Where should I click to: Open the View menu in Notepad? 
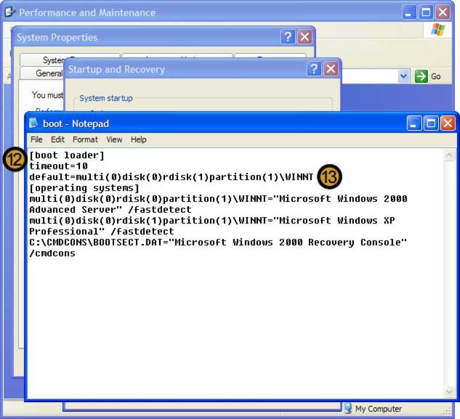click(114, 140)
